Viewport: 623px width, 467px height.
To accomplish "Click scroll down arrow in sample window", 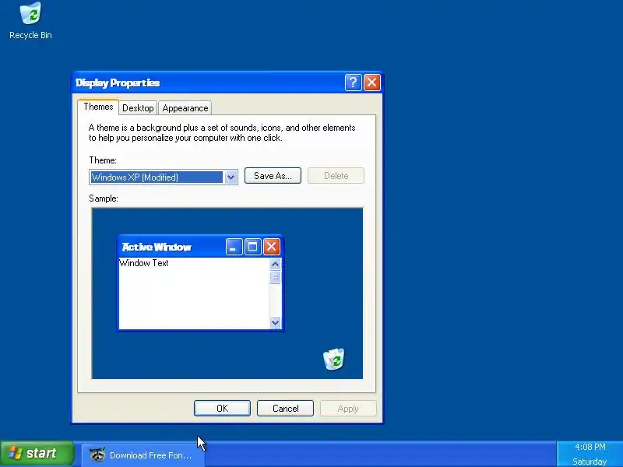I will [275, 322].
